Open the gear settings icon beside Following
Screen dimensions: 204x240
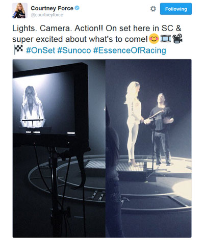153,9
